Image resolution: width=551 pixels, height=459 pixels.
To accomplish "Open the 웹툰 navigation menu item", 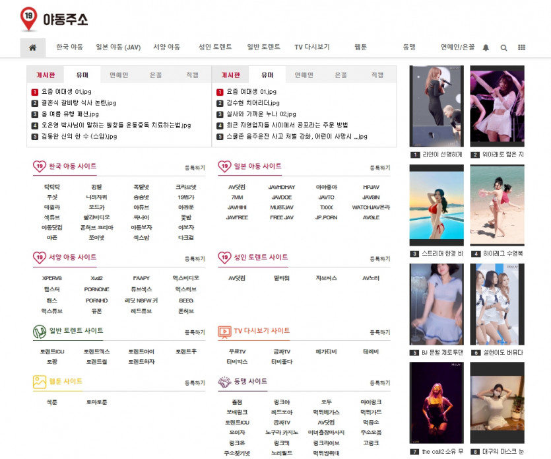I will click(360, 48).
